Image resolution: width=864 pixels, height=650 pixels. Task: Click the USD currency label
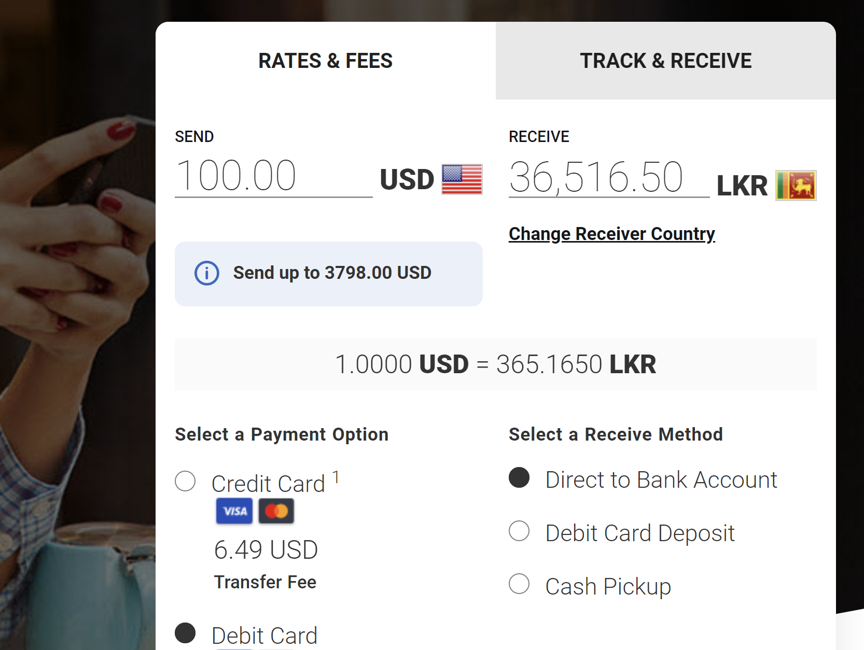(407, 180)
